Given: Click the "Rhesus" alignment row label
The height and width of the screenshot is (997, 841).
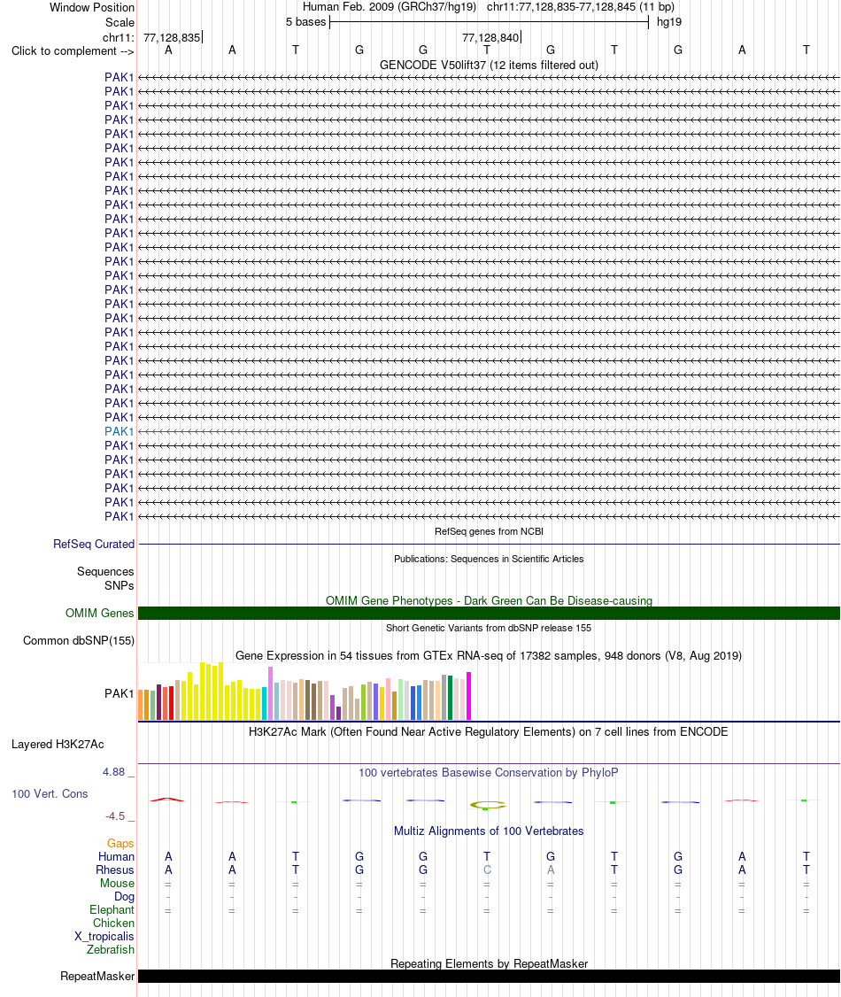Looking at the screenshot, I should (x=114, y=869).
